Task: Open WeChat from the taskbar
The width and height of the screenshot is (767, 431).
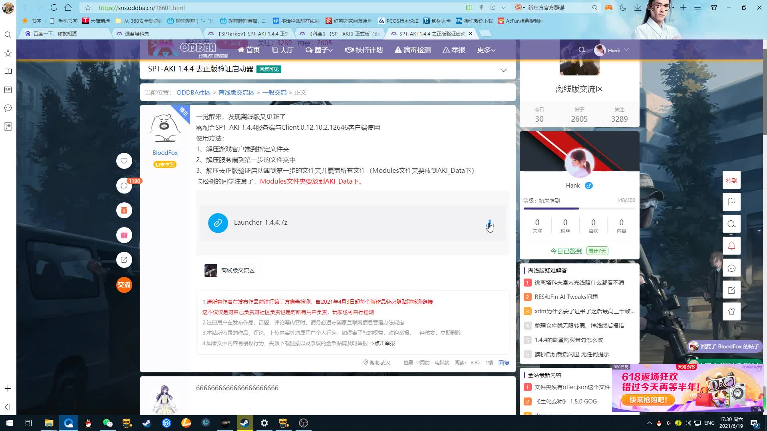Action: 107,423
